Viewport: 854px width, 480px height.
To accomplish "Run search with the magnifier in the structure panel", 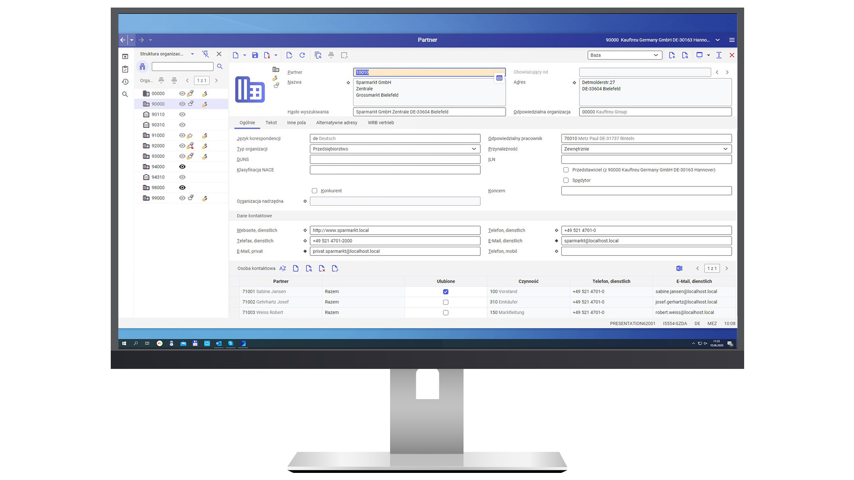I will tap(220, 67).
